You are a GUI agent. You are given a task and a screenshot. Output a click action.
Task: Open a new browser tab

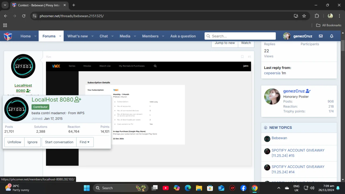pos(74,5)
